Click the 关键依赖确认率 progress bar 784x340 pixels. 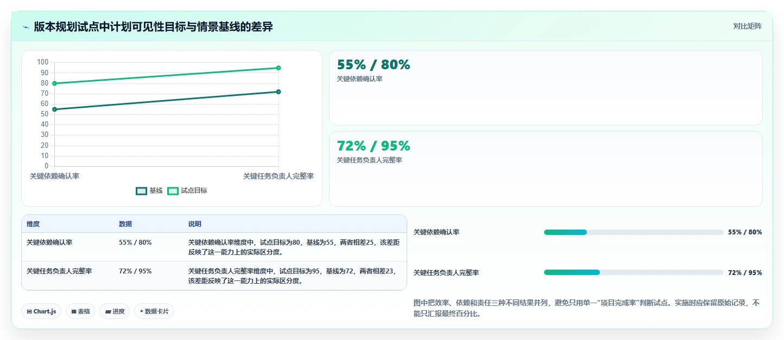[634, 232]
